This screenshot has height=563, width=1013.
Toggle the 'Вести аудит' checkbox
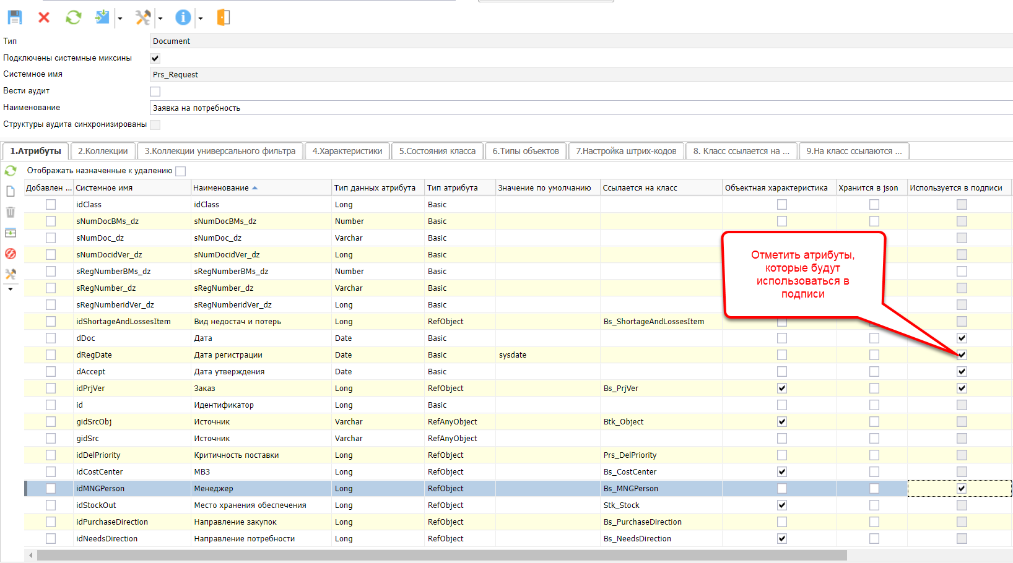[155, 92]
